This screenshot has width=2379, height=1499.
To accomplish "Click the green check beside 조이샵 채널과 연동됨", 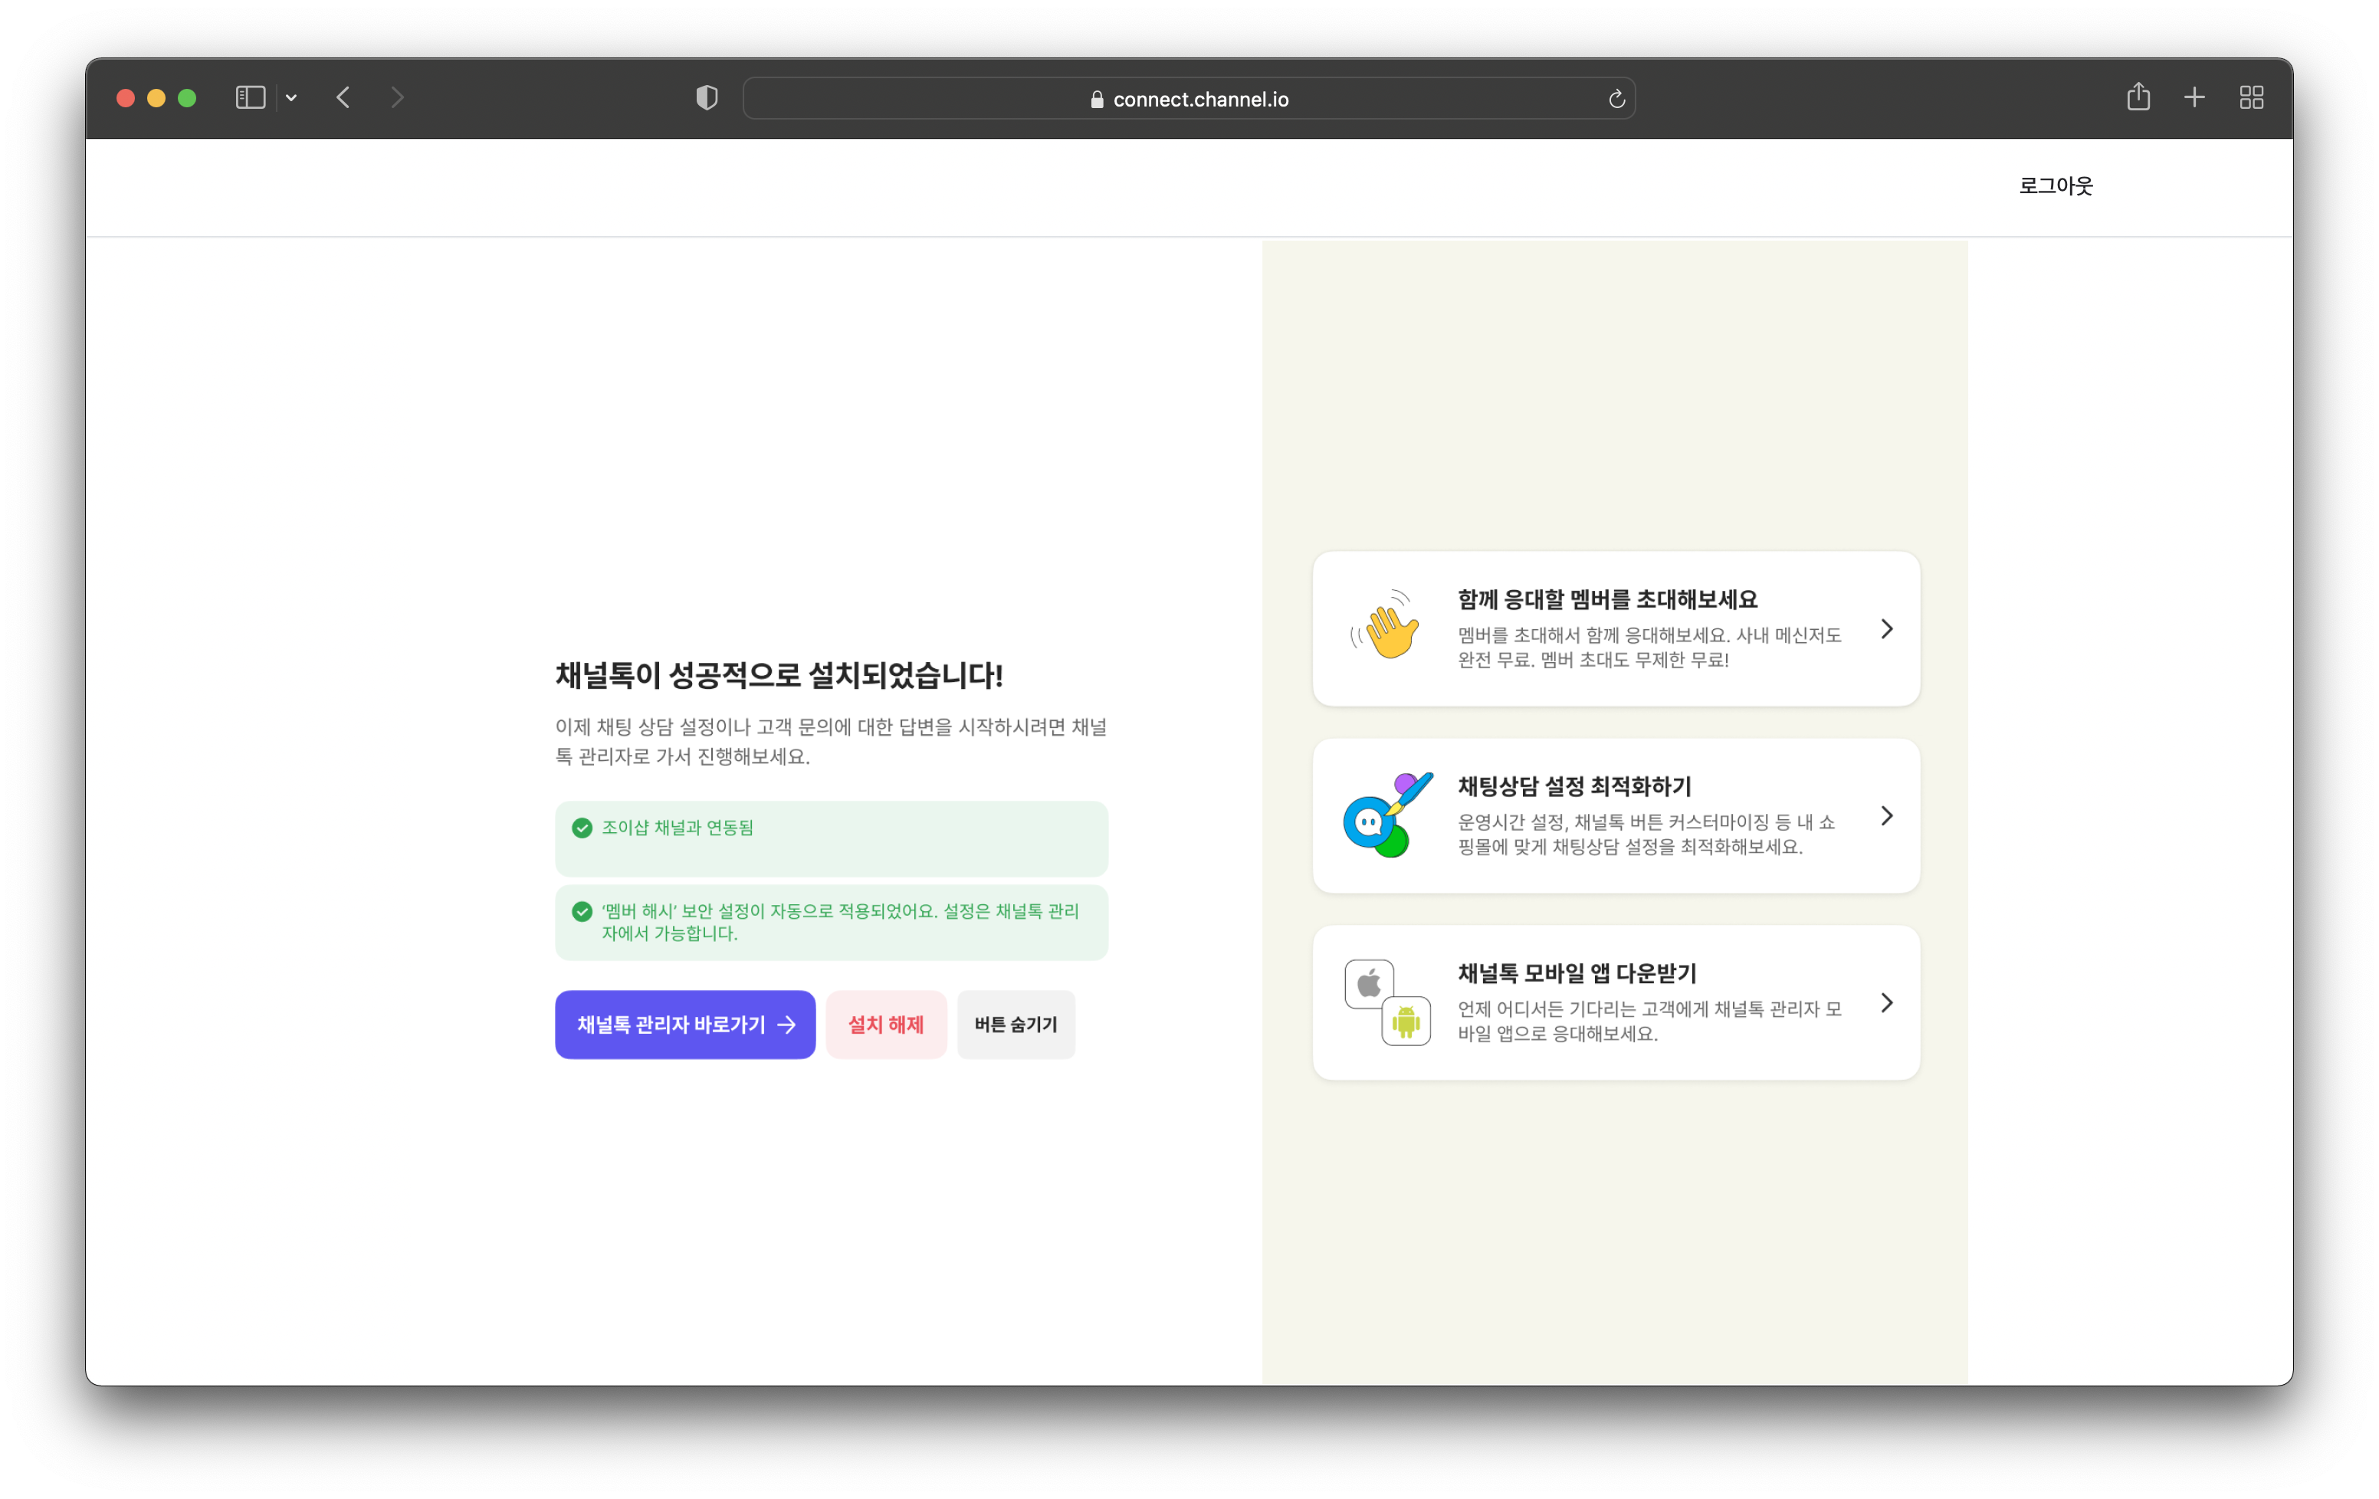I will [582, 828].
